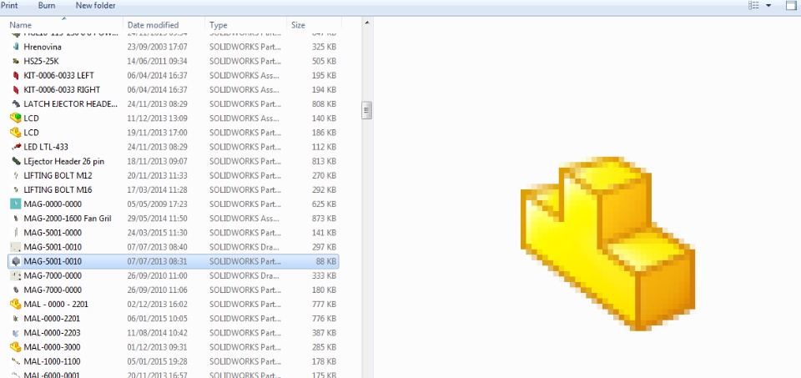The image size is (801, 378).
Task: Click the LED LTL-433 file icon
Action: coord(15,147)
